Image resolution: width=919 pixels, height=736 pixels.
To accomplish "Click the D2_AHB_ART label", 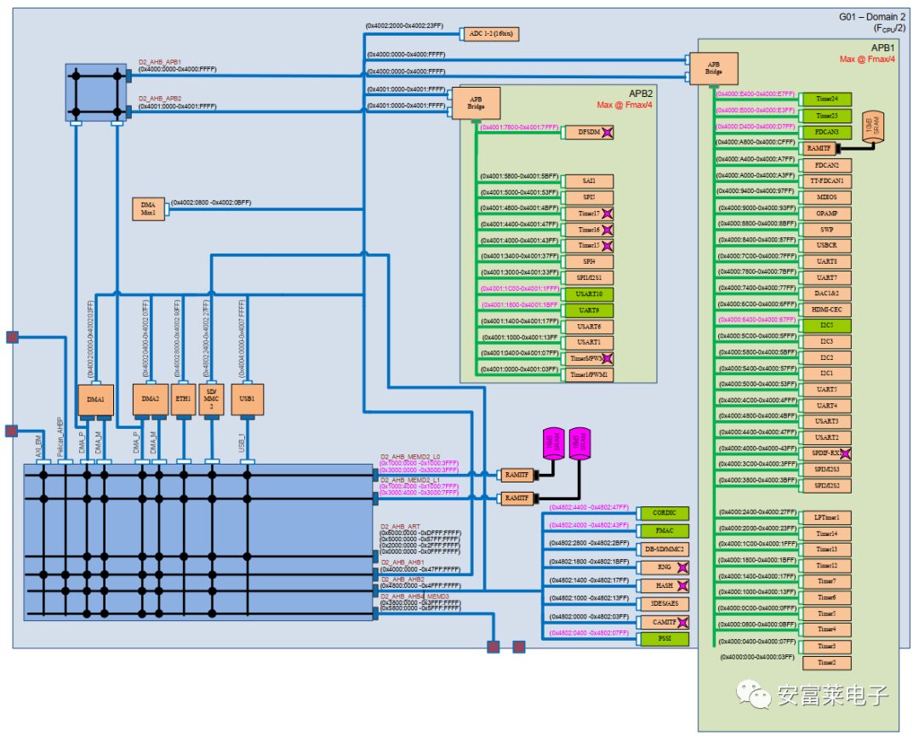I will pos(400,527).
